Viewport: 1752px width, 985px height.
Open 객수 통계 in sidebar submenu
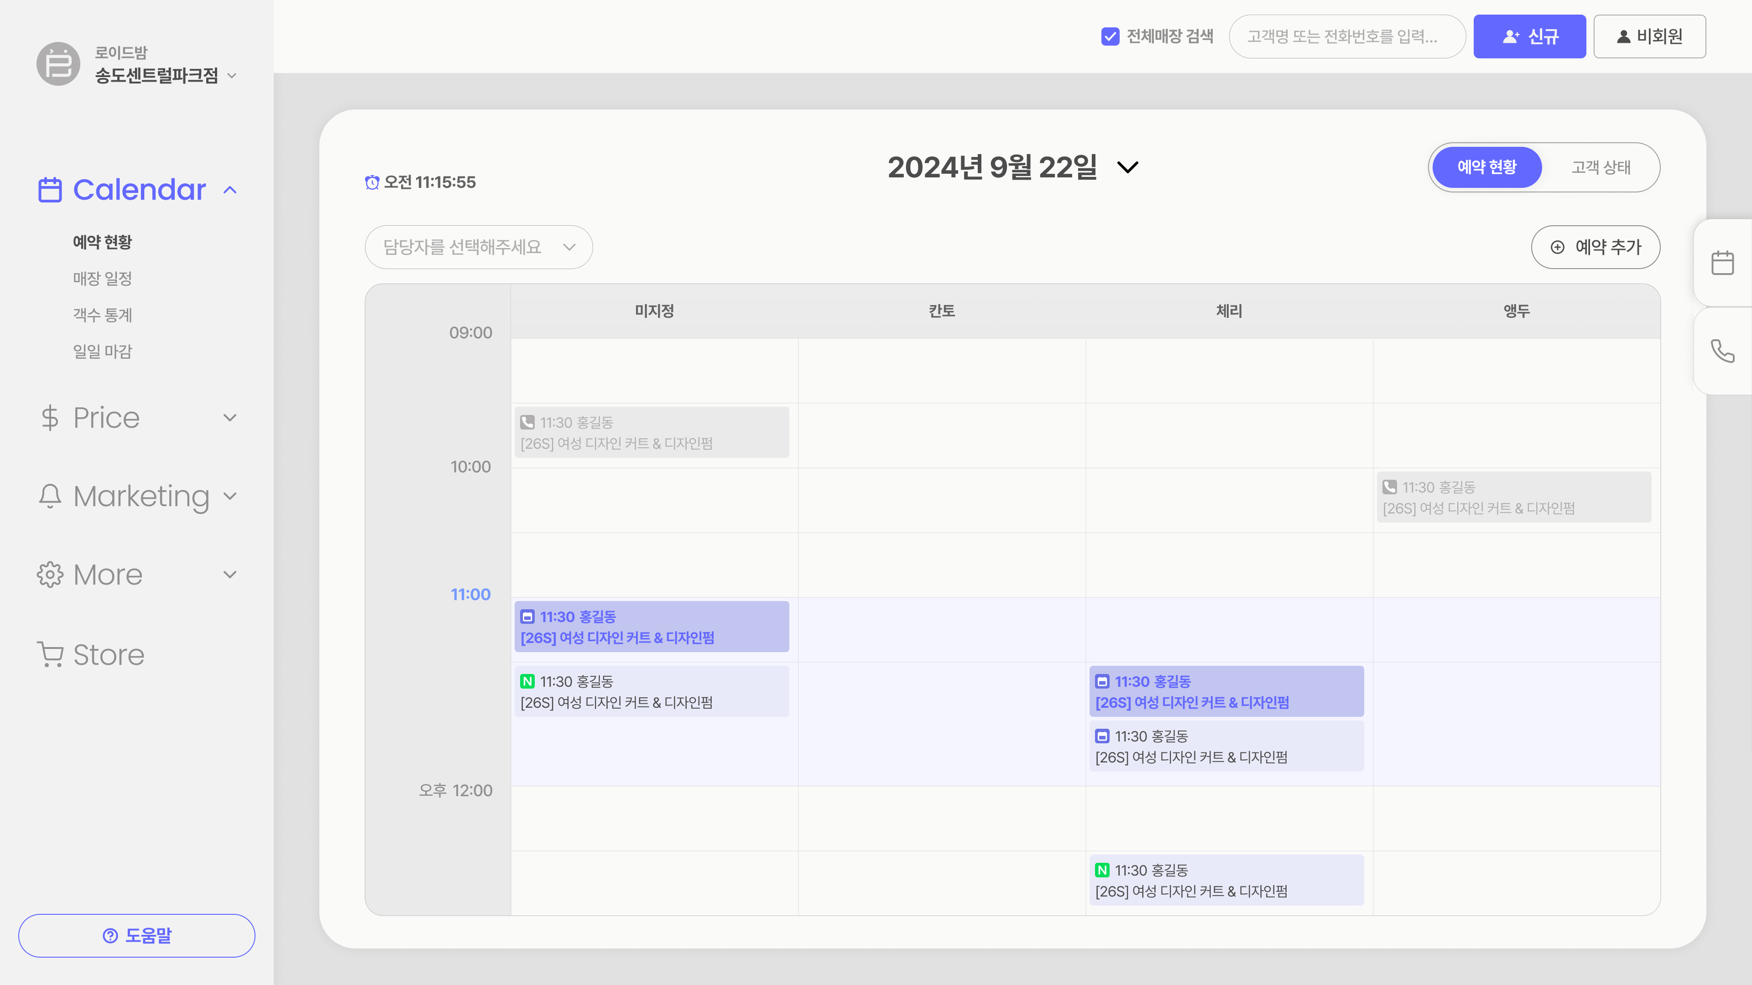click(102, 315)
